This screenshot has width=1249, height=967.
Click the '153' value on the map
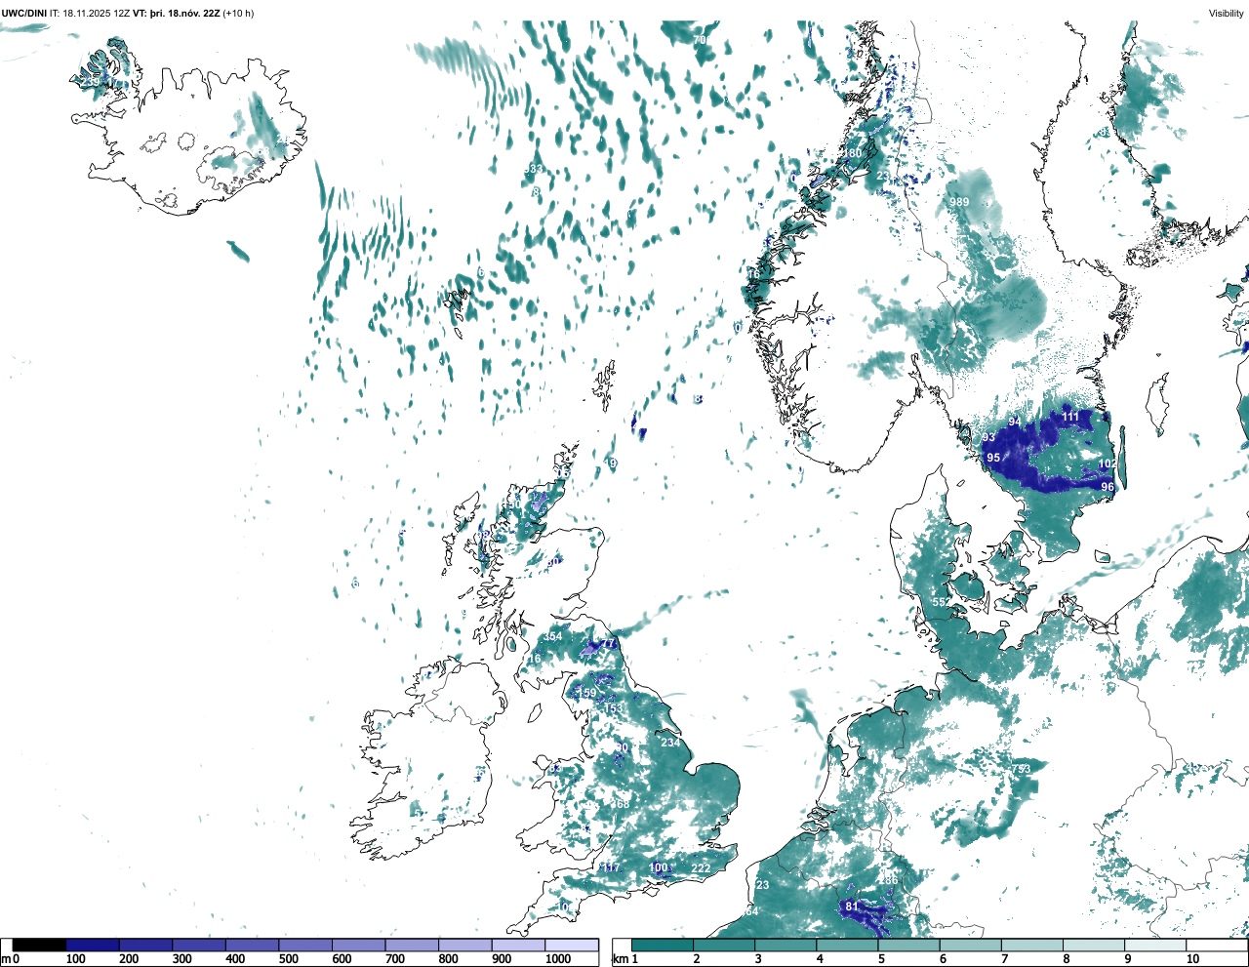point(613,709)
